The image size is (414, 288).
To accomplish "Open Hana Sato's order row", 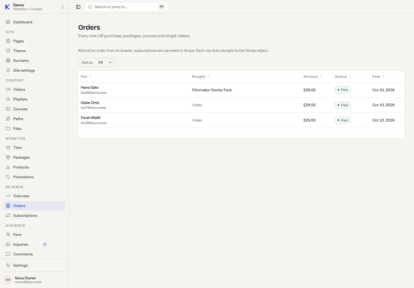I will [x=241, y=90].
